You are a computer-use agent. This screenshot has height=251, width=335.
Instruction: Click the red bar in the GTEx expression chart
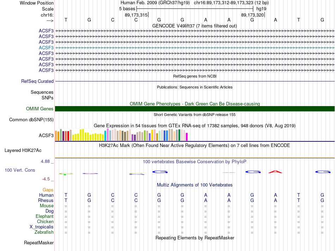(x=68, y=136)
